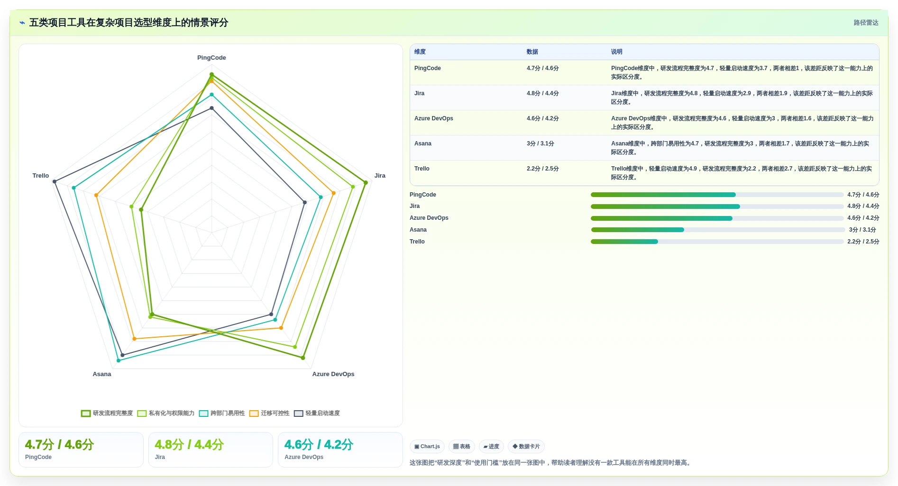Click the dark green point on Azure DevOps axis
Image resolution: width=898 pixels, height=486 pixels.
[303, 358]
